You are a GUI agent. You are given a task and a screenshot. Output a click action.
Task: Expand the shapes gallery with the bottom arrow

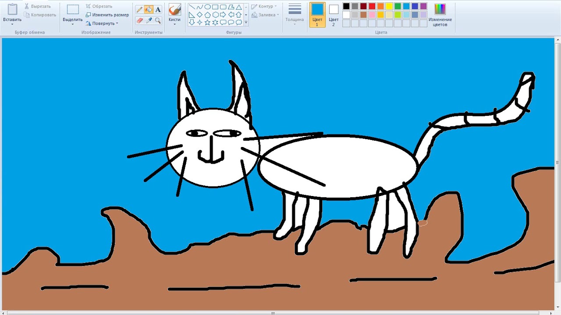click(x=246, y=22)
